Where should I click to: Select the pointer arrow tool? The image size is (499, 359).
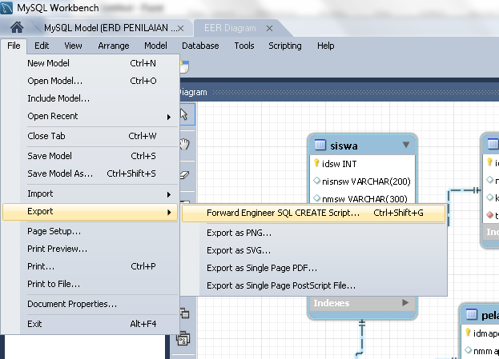tap(184, 114)
